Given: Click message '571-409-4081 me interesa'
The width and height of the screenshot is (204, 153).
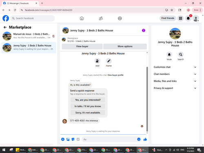Looking at the screenshot, I should (84, 121).
